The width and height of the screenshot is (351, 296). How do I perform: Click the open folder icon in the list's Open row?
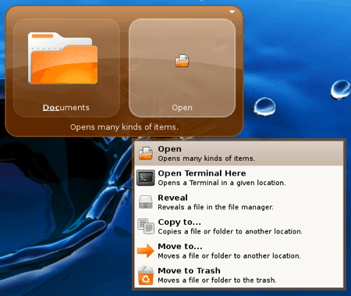point(146,153)
